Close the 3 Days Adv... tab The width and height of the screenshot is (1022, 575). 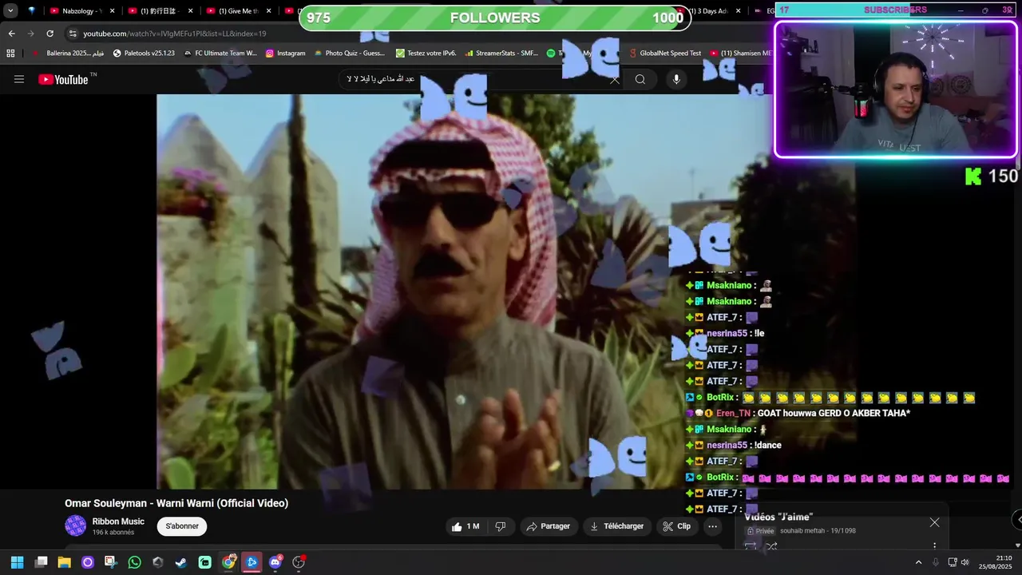tap(738, 11)
